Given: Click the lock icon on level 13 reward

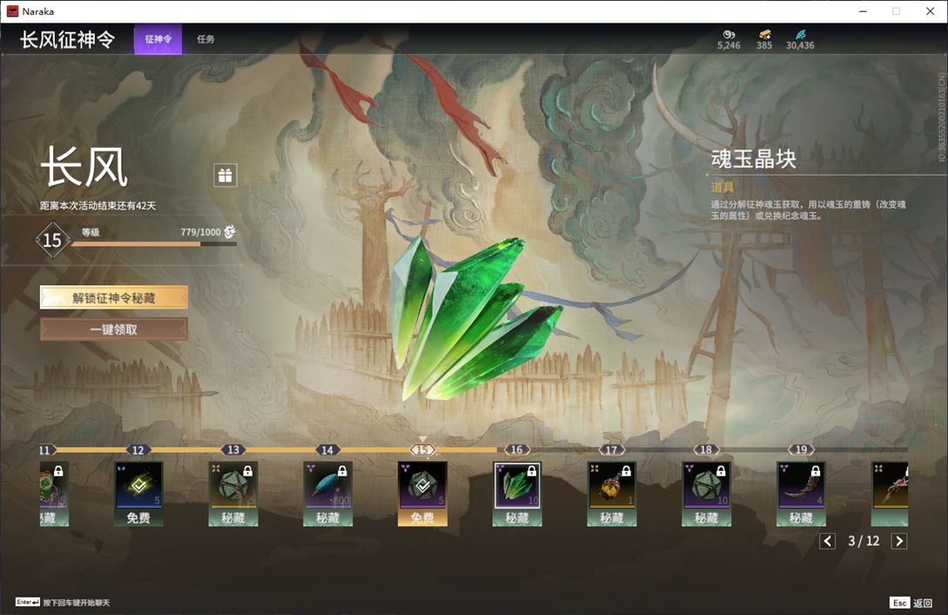Looking at the screenshot, I should [x=248, y=471].
